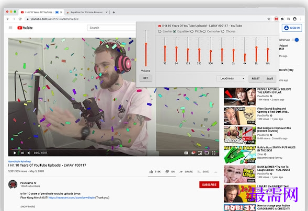Click the 1k band slider

pyautogui.click(x=222, y=49)
